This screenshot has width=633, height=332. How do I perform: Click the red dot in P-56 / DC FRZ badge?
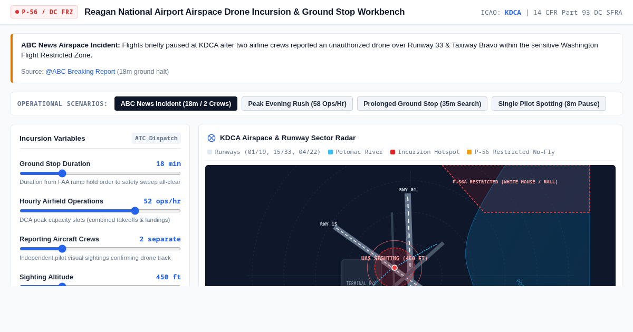click(17, 12)
